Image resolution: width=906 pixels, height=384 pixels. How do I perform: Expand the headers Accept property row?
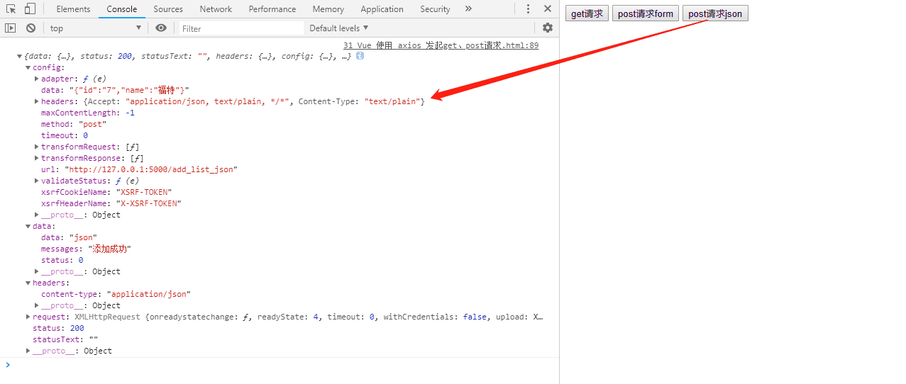(37, 101)
